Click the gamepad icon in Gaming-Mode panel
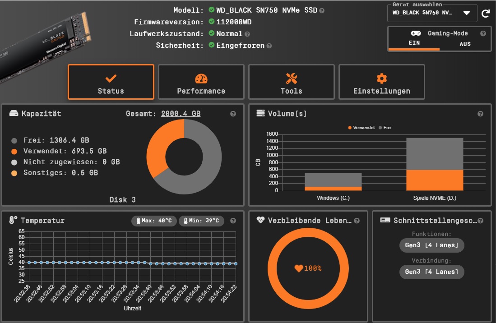The image size is (496, 323). point(416,33)
